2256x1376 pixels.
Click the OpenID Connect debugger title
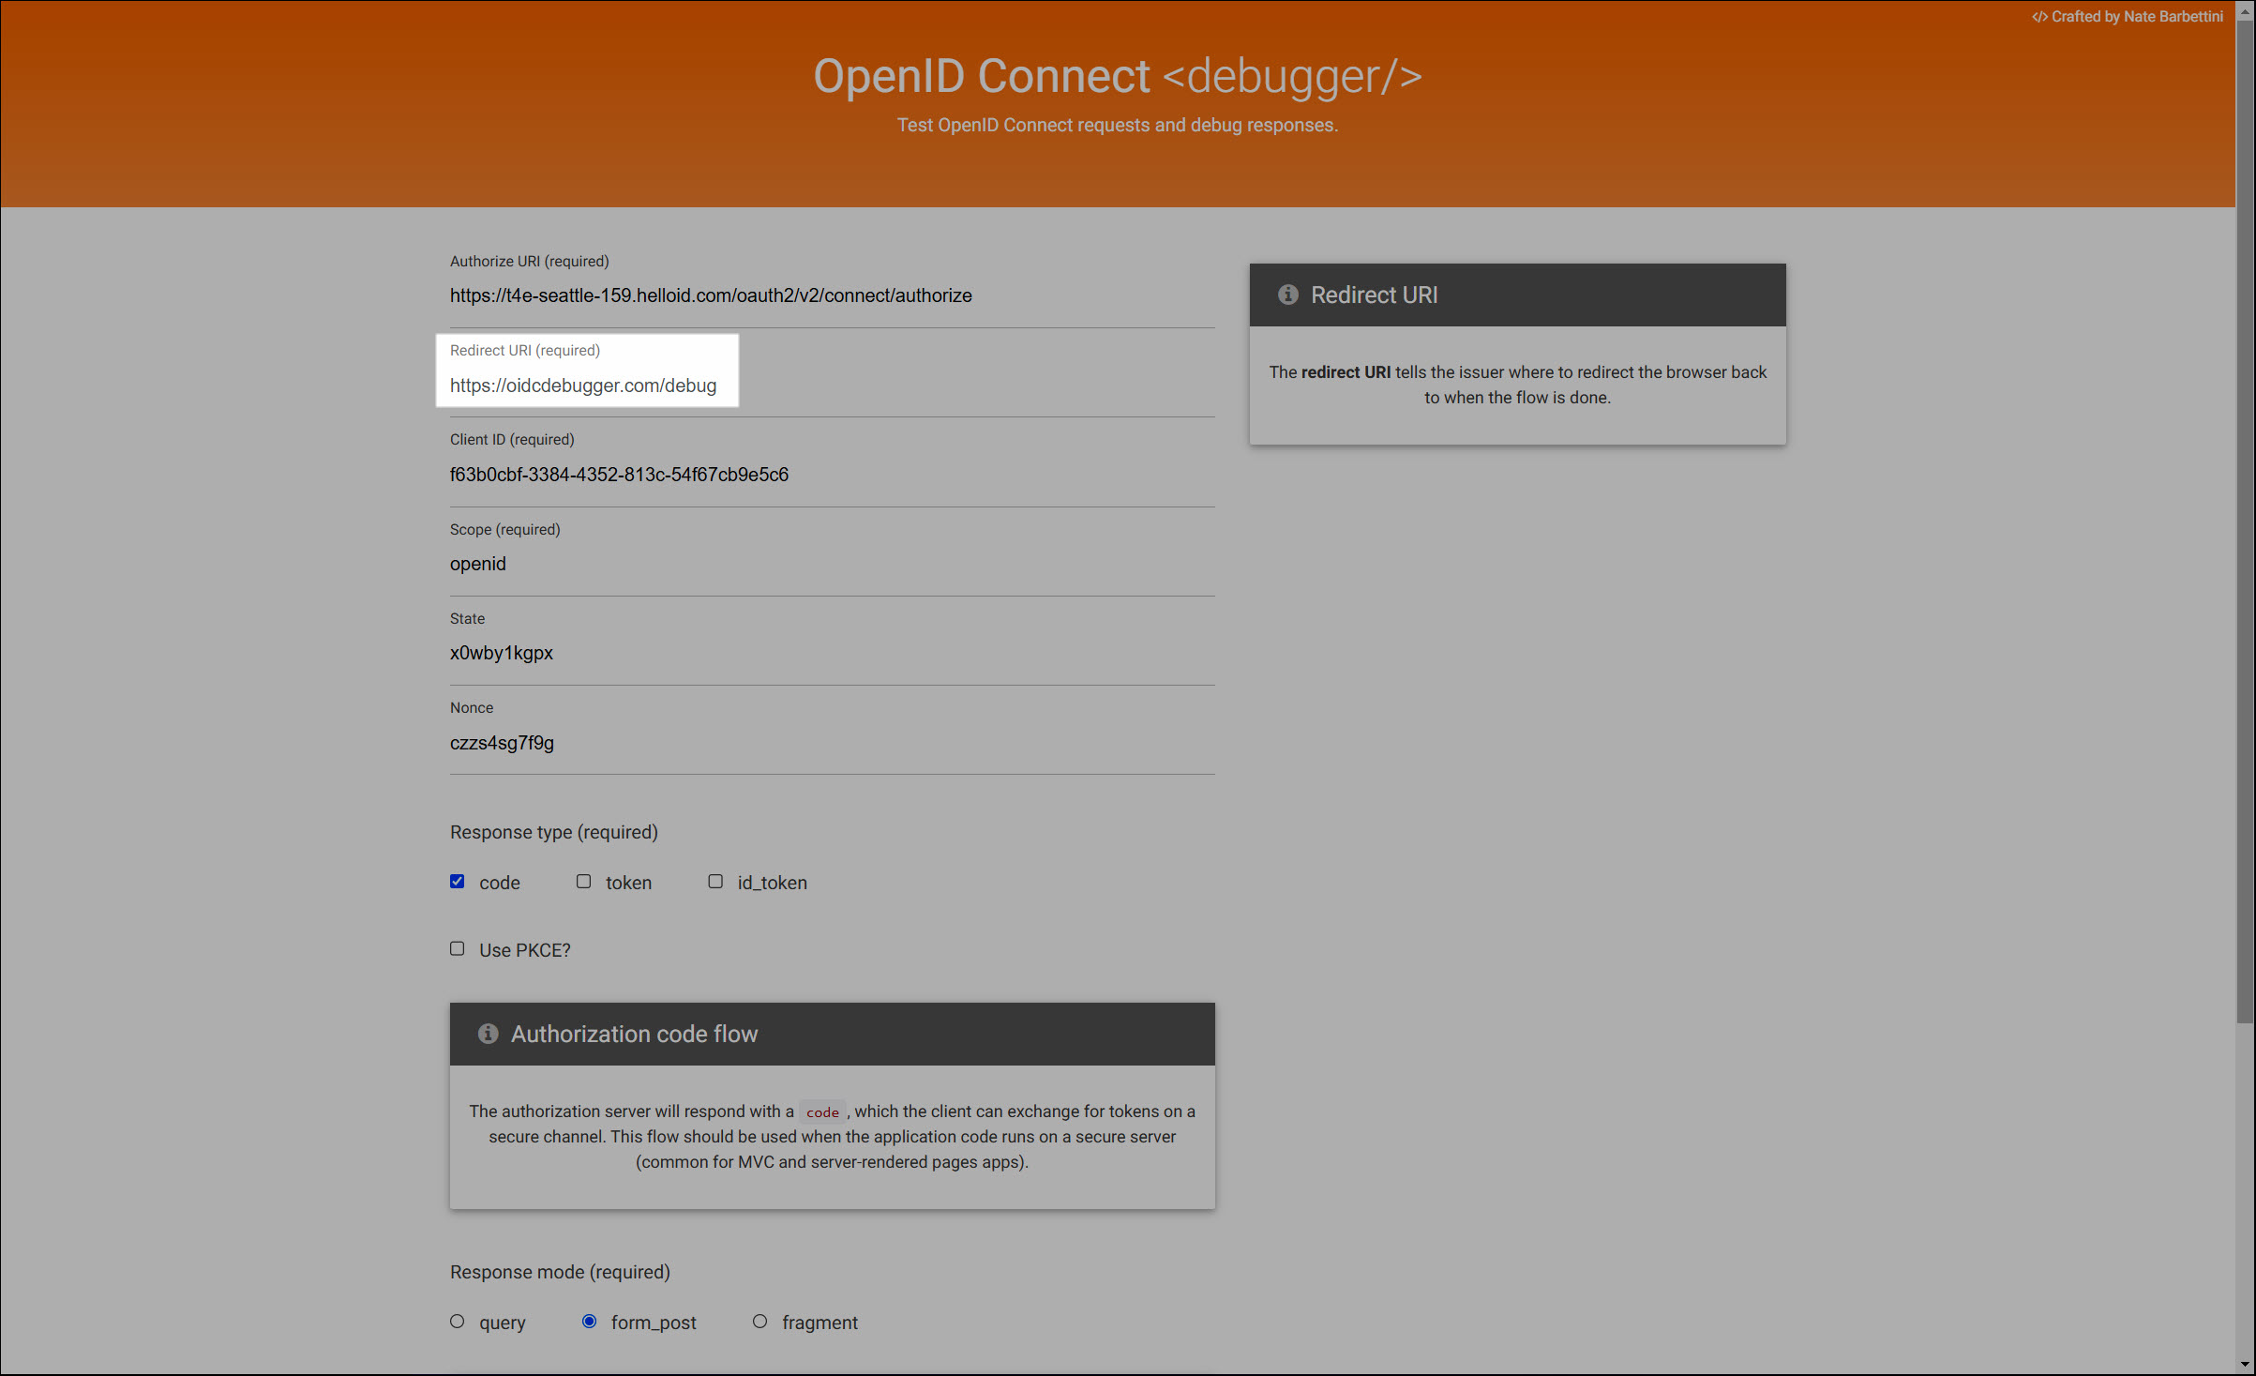tap(1118, 76)
